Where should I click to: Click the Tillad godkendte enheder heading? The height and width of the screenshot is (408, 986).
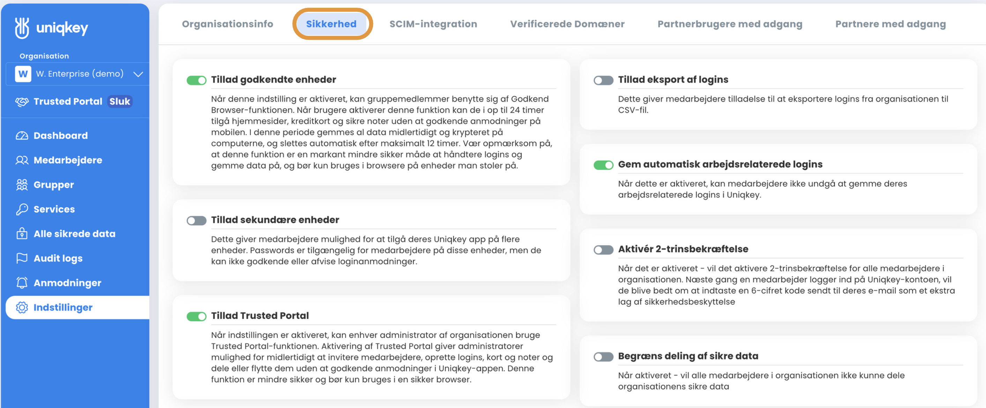point(273,80)
